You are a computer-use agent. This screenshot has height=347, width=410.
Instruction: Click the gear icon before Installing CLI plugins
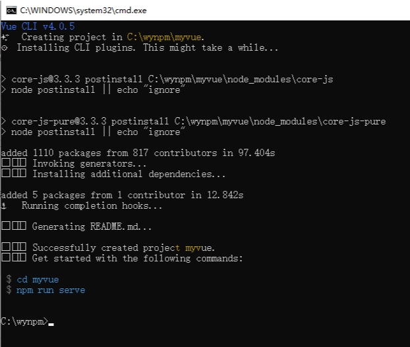(5, 48)
